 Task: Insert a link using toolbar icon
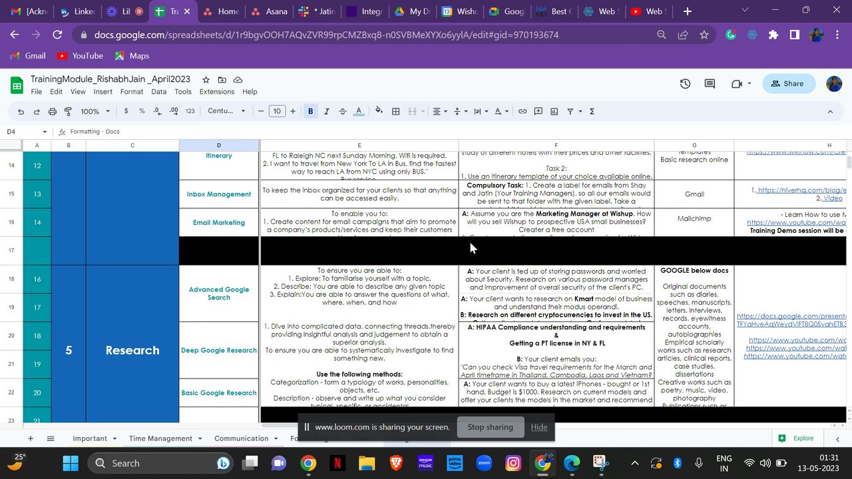point(523,111)
